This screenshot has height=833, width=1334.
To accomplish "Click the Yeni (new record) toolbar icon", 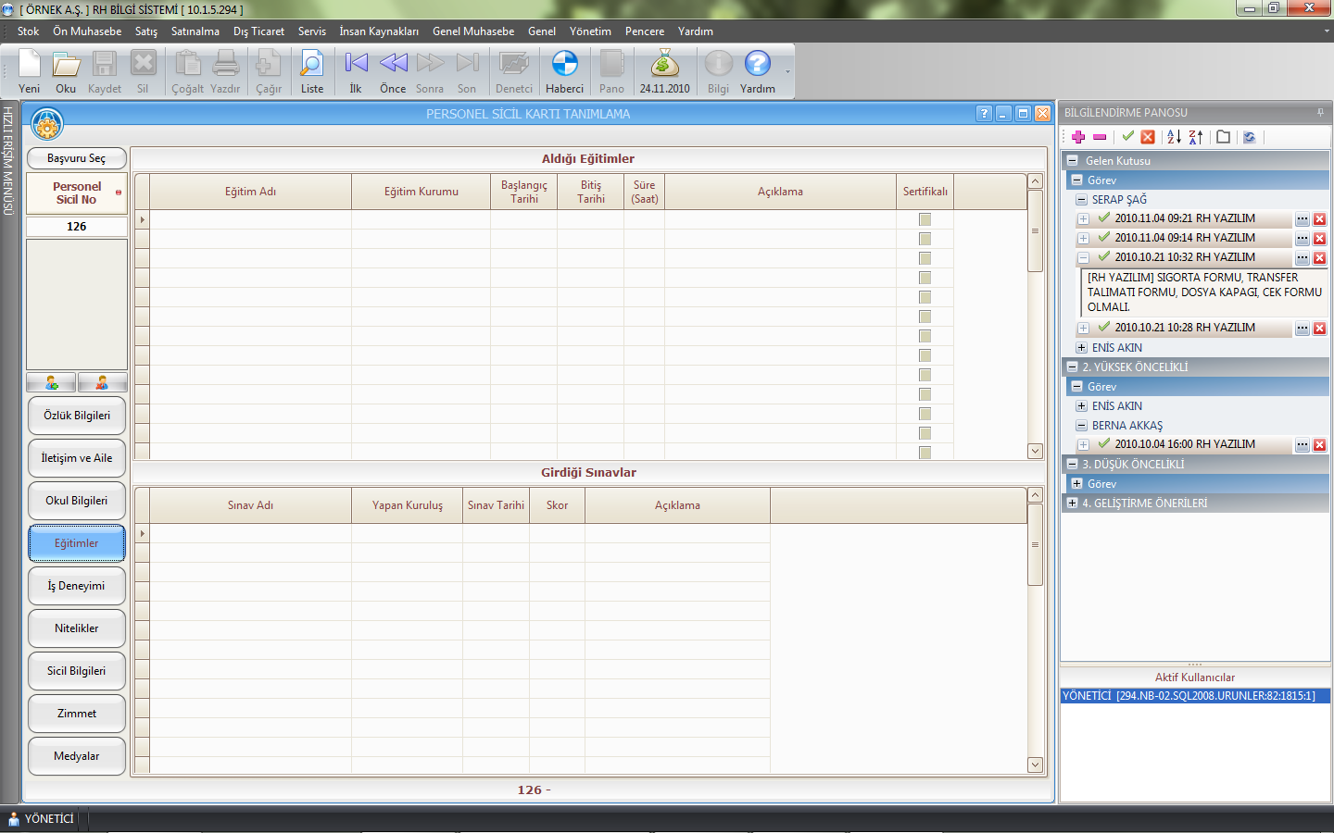I will pos(29,65).
